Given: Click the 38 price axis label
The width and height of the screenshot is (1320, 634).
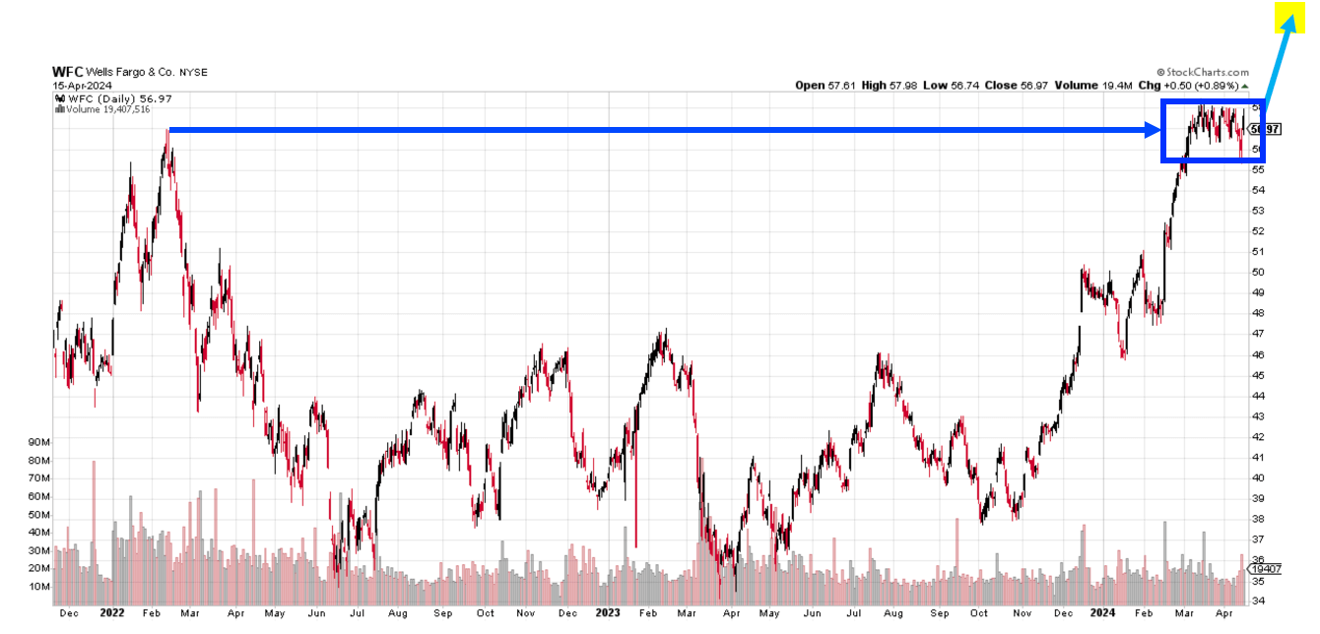Looking at the screenshot, I should [x=1258, y=519].
